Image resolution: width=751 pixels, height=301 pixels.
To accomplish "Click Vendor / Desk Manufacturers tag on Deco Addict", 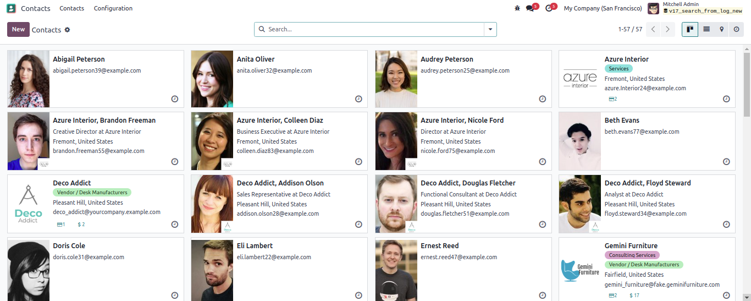I will pos(92,193).
